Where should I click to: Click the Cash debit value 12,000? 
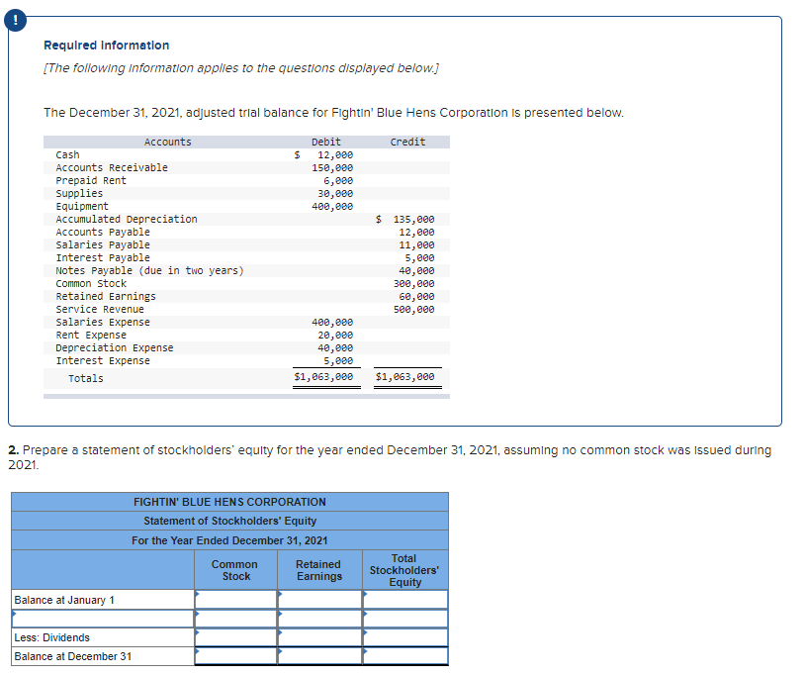pos(334,154)
